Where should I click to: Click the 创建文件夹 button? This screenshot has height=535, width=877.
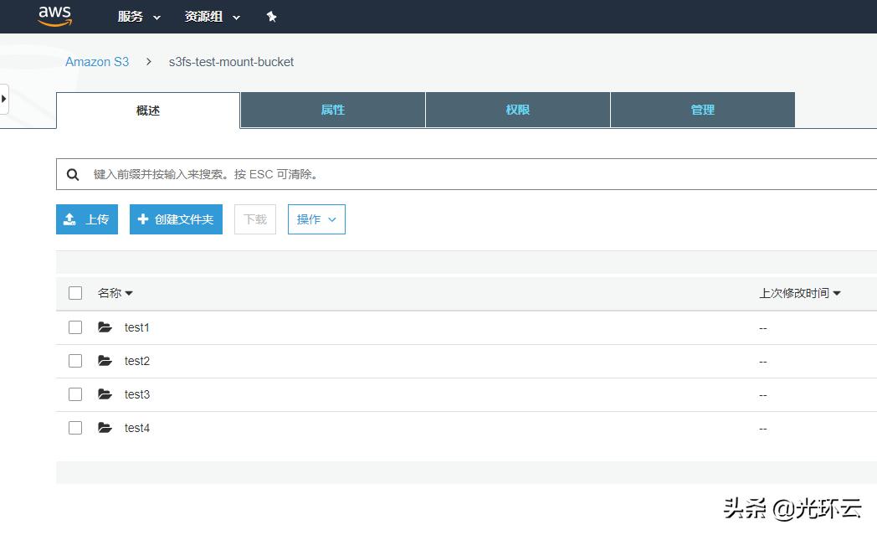(176, 219)
